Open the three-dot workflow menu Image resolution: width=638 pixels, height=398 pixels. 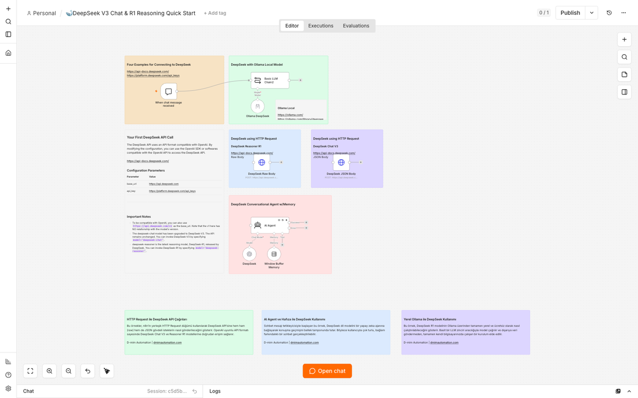(624, 13)
